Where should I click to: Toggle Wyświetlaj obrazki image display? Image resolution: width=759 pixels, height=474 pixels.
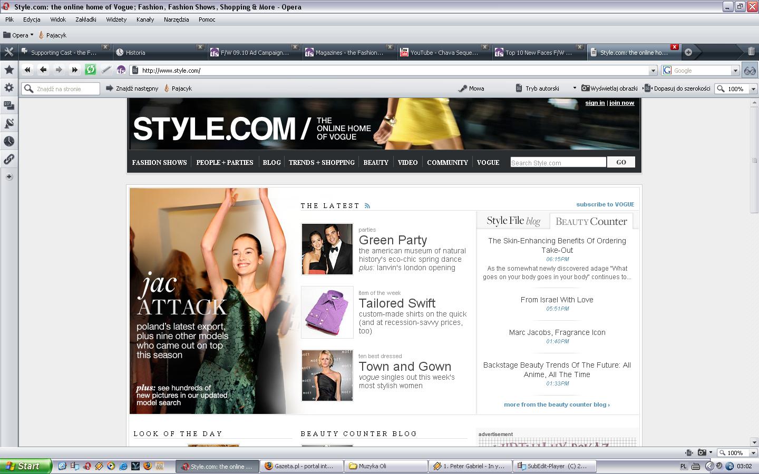609,88
